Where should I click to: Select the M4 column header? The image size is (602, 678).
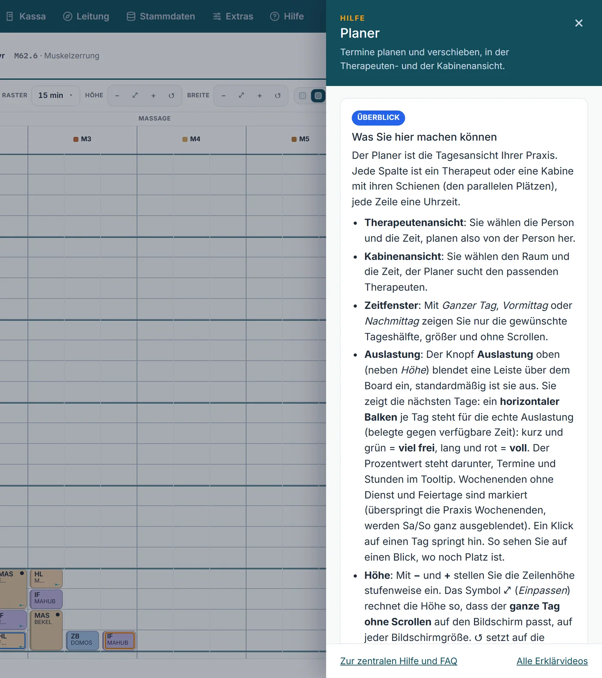pos(191,139)
